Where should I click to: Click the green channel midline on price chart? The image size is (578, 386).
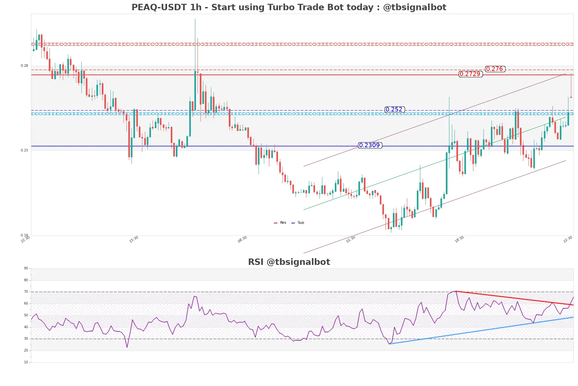click(434, 164)
